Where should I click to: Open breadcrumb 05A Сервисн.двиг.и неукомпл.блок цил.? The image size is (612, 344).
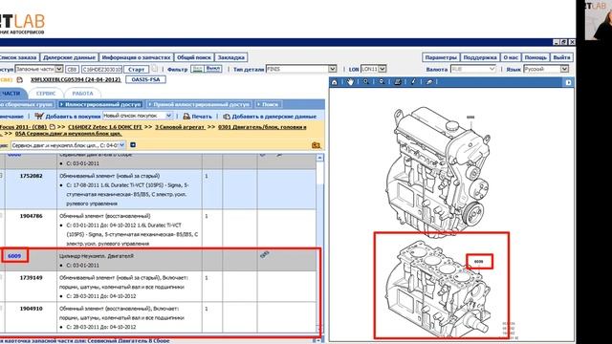[x=68, y=134]
